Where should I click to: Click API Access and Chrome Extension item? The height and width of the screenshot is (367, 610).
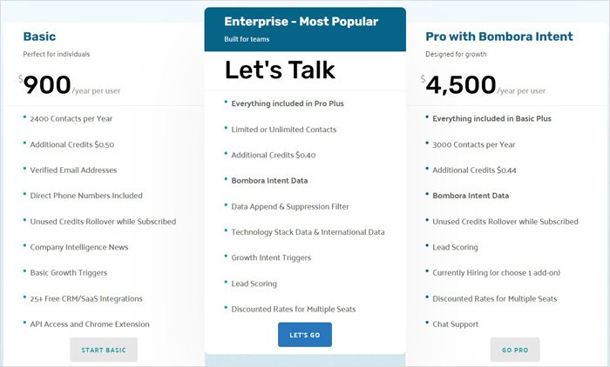click(x=90, y=324)
